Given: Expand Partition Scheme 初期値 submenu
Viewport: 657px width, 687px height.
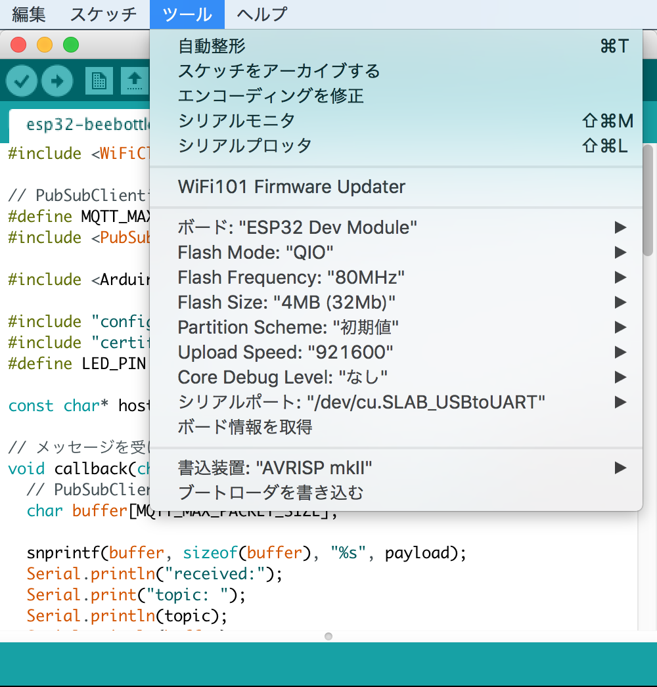Looking at the screenshot, I should [x=396, y=327].
